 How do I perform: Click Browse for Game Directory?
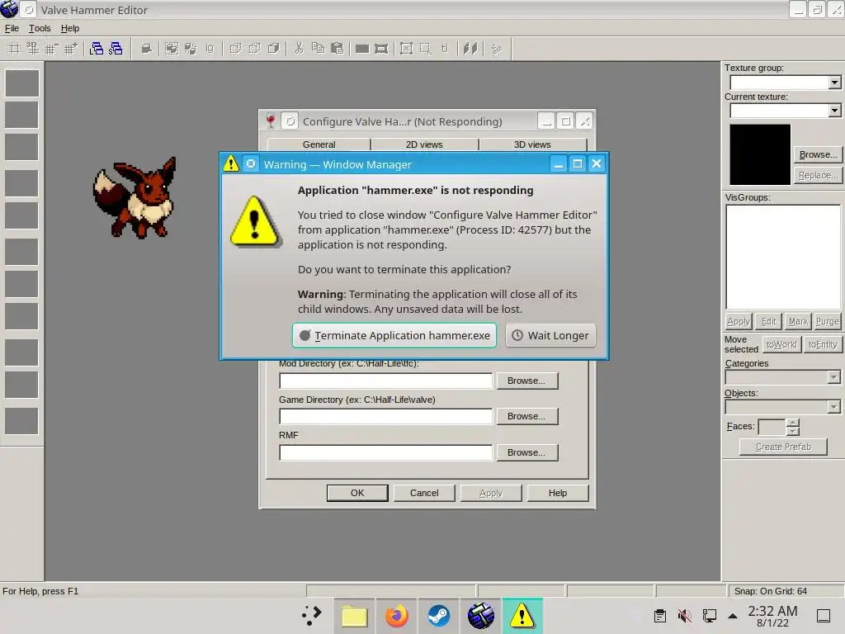(x=526, y=416)
